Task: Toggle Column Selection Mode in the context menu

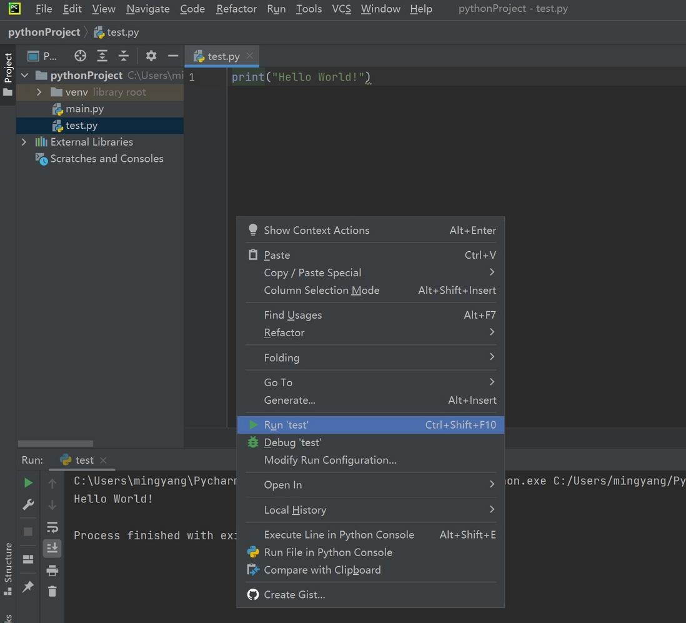Action: 321,290
